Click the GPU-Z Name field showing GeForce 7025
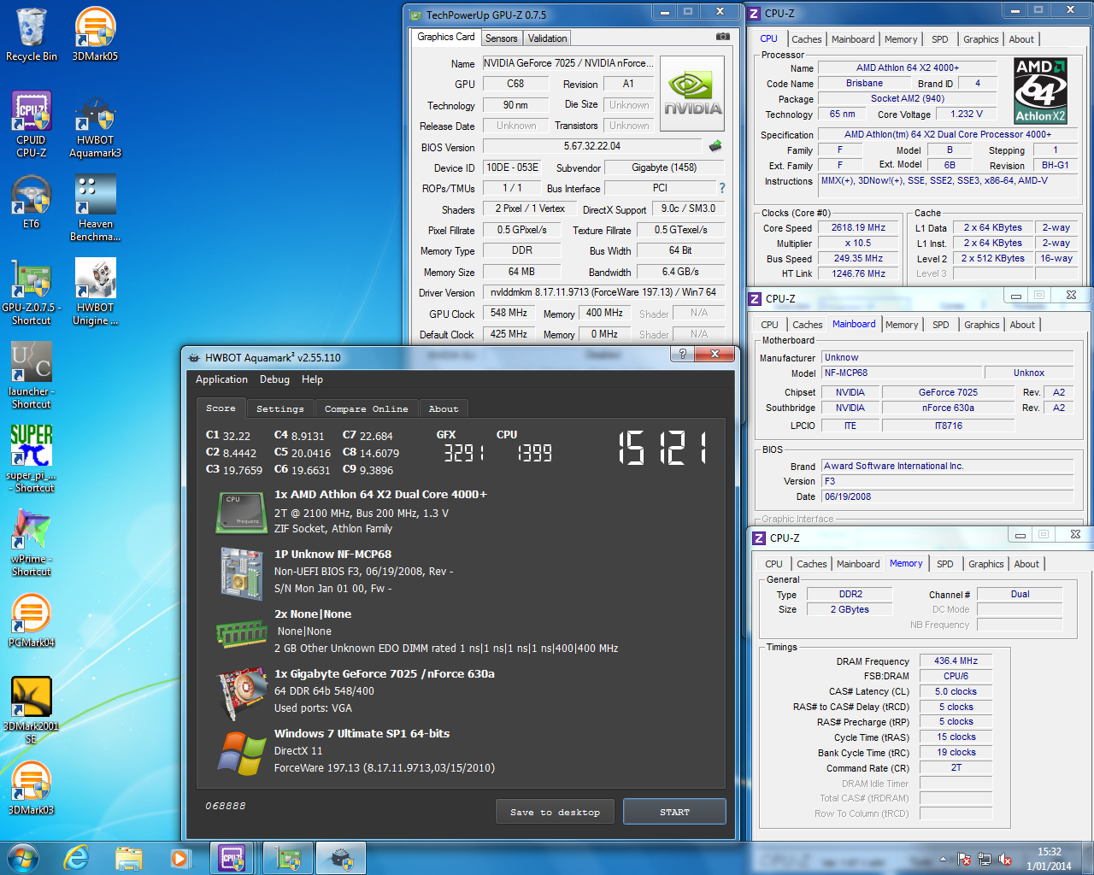The image size is (1094, 875). [x=569, y=63]
